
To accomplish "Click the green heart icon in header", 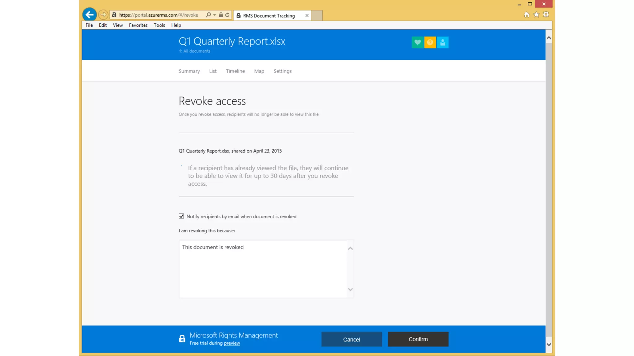I will tap(417, 42).
